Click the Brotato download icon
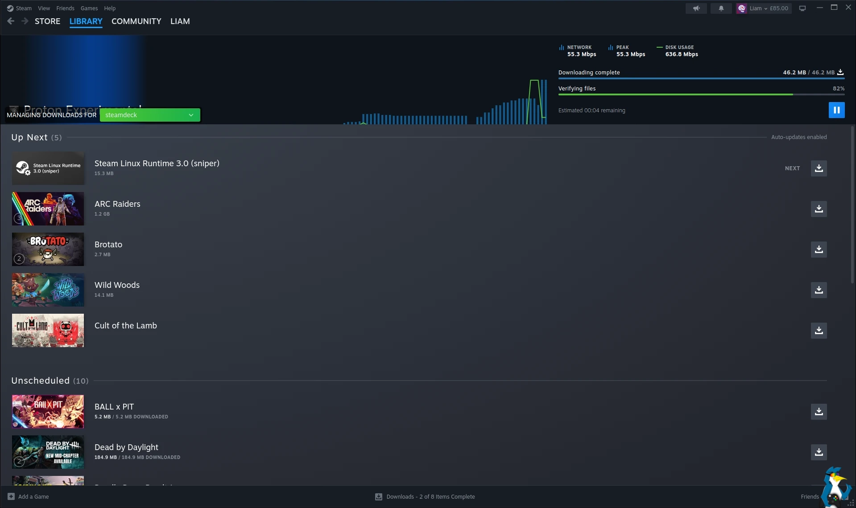Image resolution: width=856 pixels, height=508 pixels. [819, 250]
